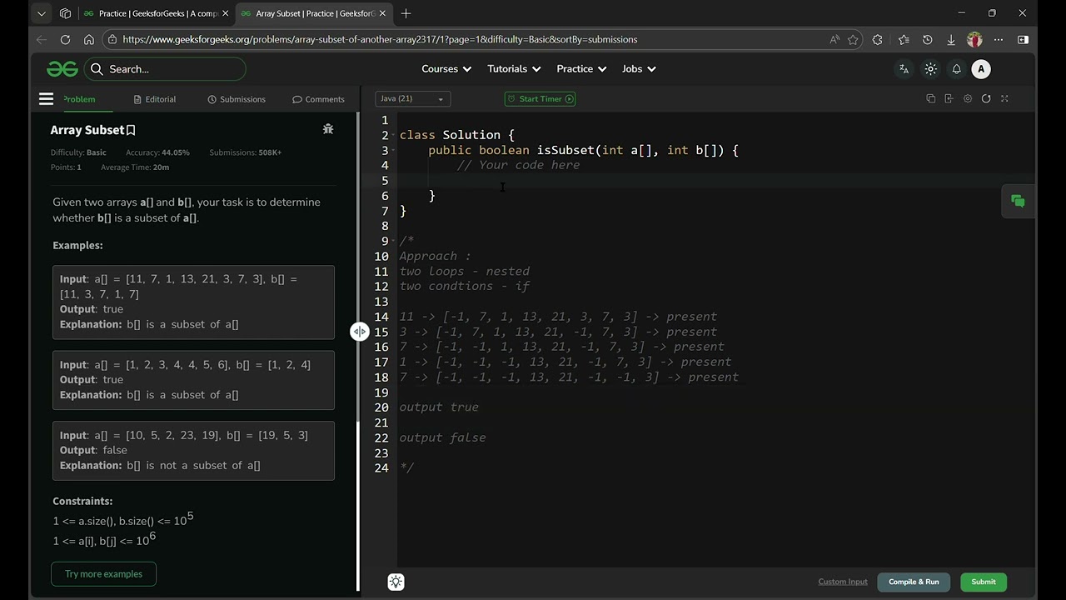The height and width of the screenshot is (600, 1066).
Task: Open the user profile avatar A
Action: point(981,69)
